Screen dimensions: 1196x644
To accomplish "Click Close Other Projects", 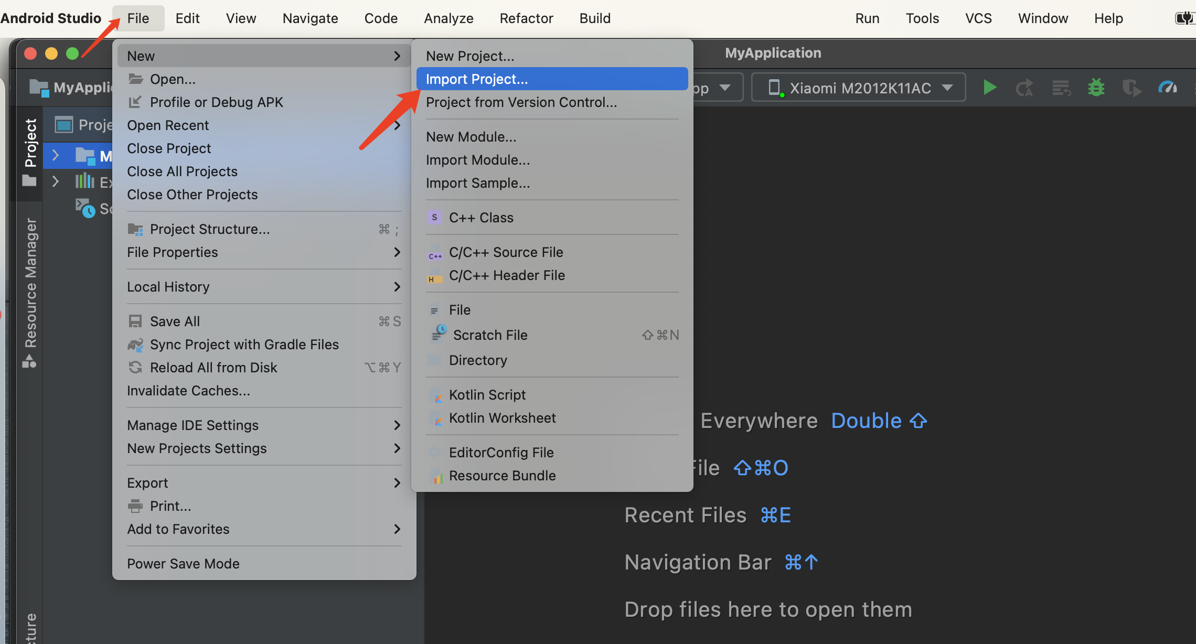I will click(x=264, y=194).
